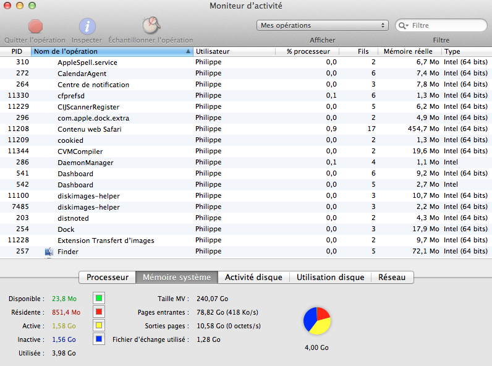
Task: Click the Disponible 23,8 Mo value
Action: [x=64, y=299]
